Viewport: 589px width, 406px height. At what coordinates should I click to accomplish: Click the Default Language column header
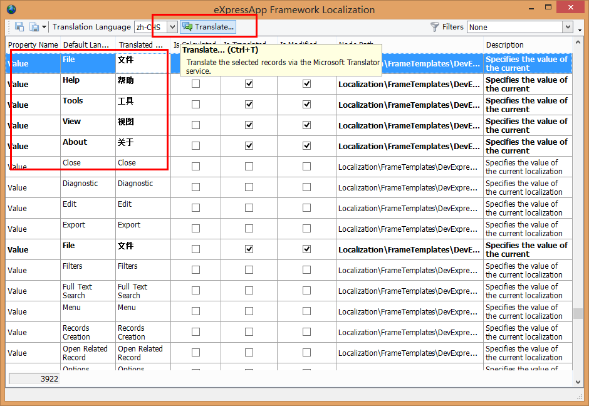(x=88, y=45)
